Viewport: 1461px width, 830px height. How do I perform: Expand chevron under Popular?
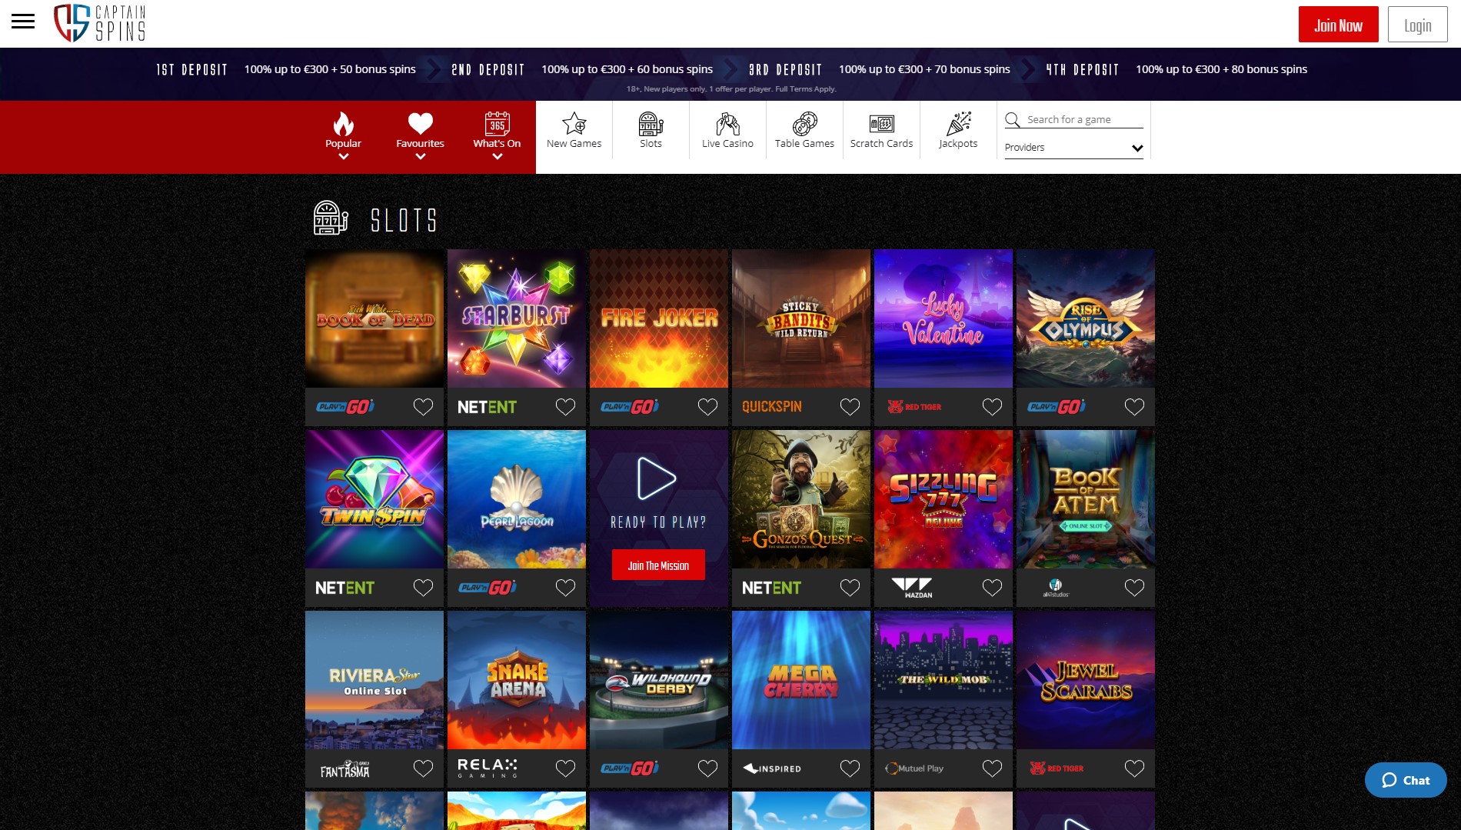click(343, 156)
